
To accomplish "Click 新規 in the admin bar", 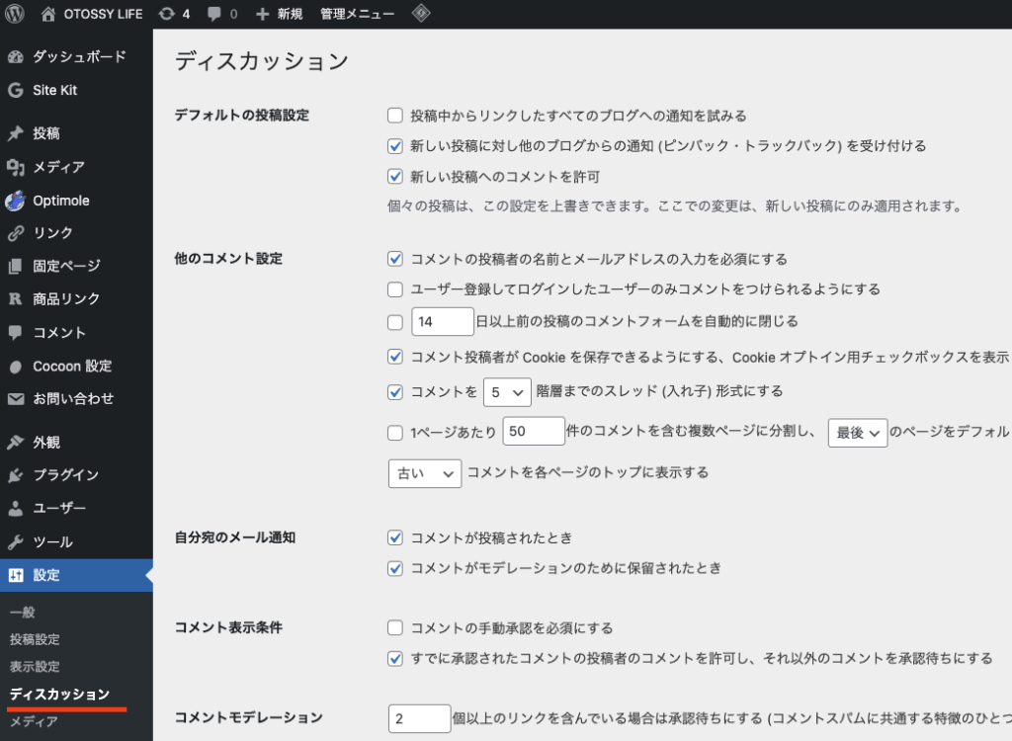I will pos(280,14).
